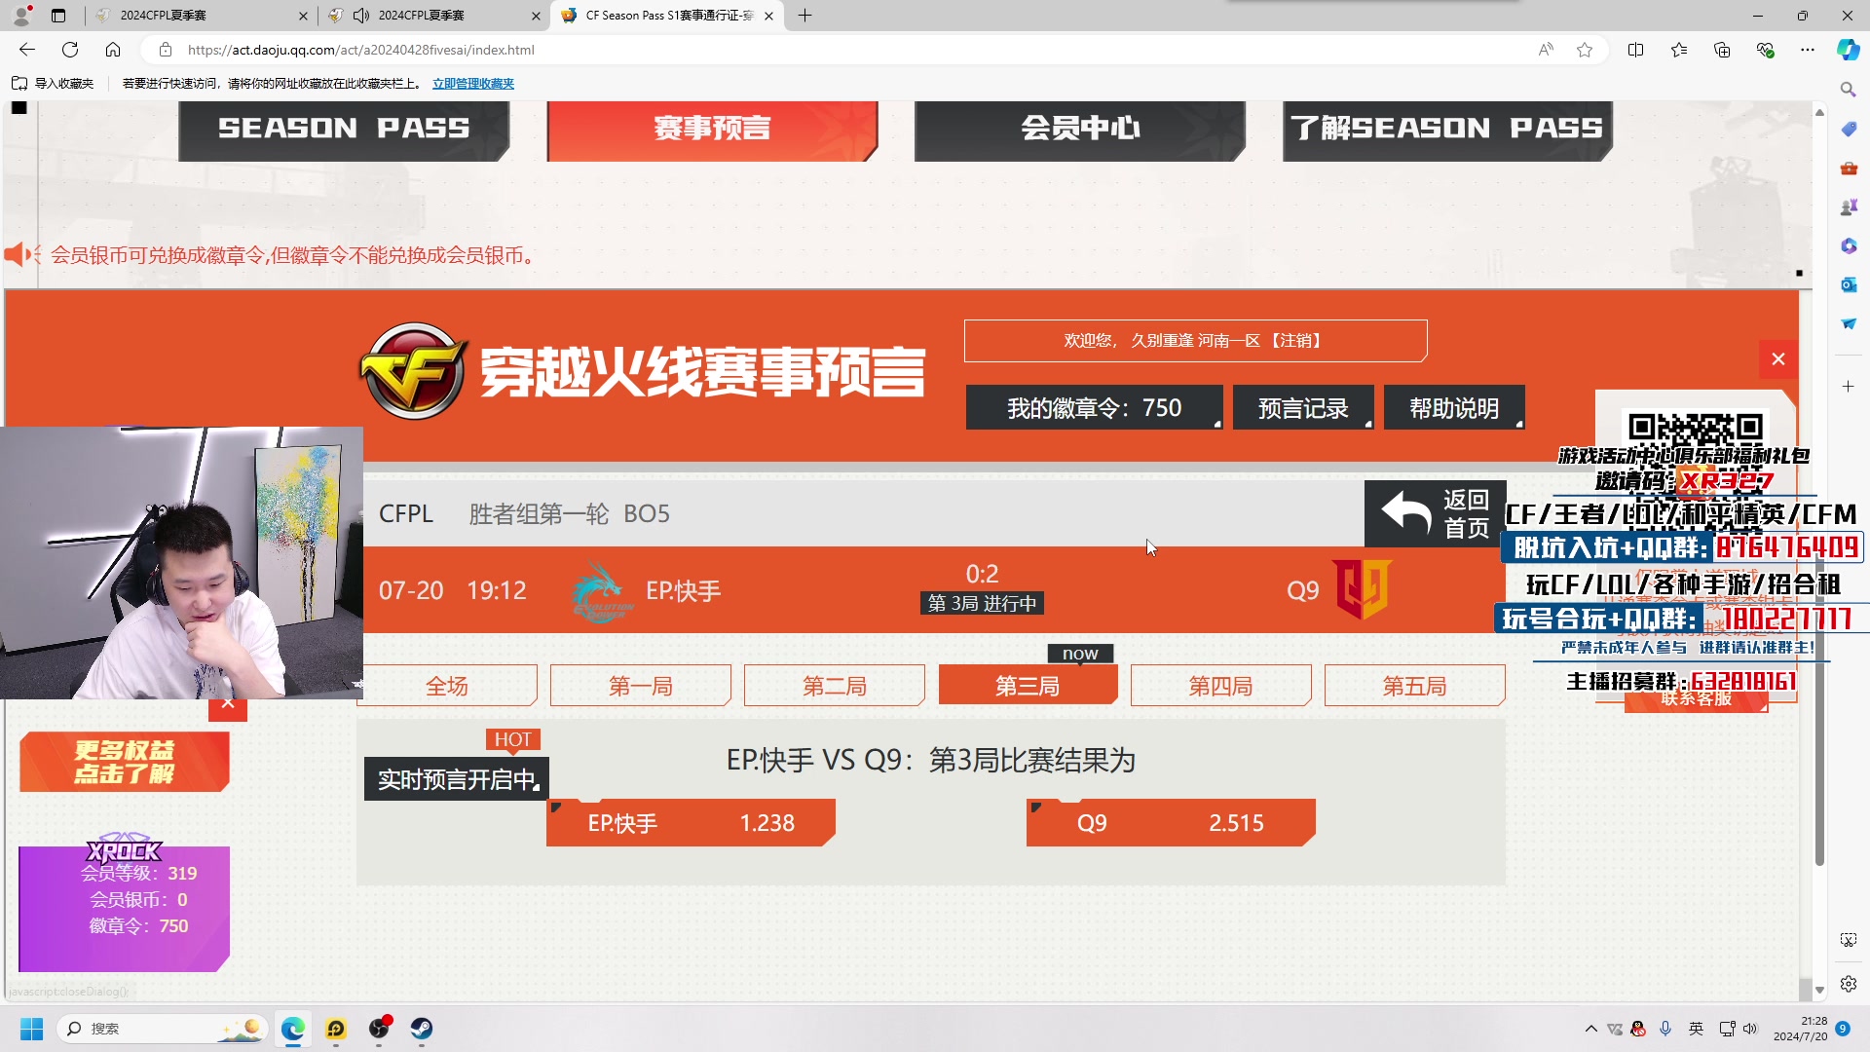Open Browser essentials health panel
Image resolution: width=1870 pixels, height=1052 pixels.
pos(1765,50)
